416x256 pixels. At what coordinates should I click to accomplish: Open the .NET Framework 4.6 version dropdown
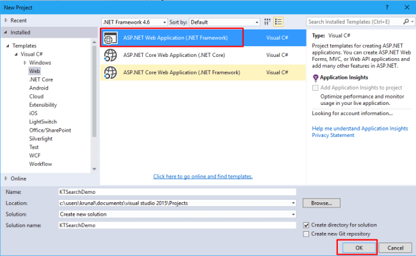[x=134, y=22]
